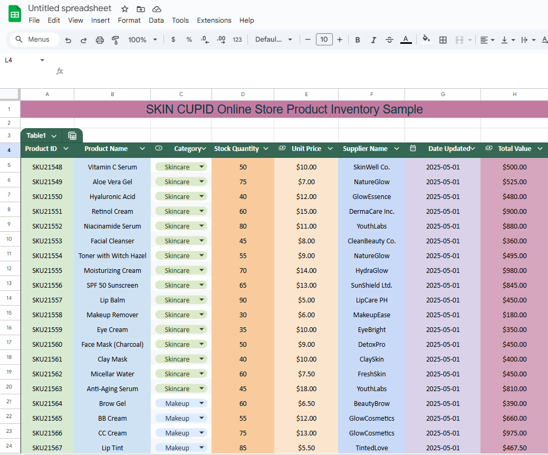Format as percent

189,40
